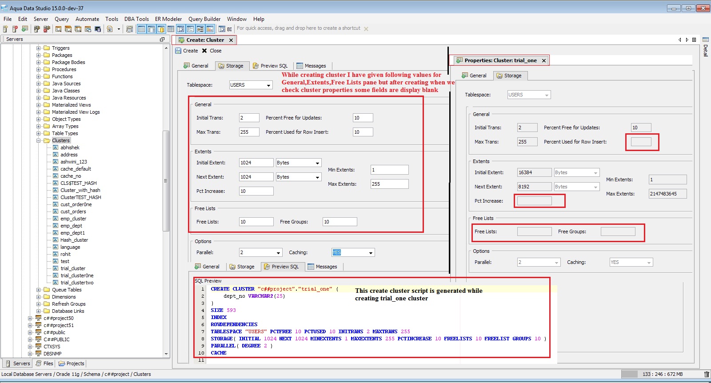Click the BI toolbar button
Image resolution: width=711 pixels, height=383 pixels.
pyautogui.click(x=225, y=29)
